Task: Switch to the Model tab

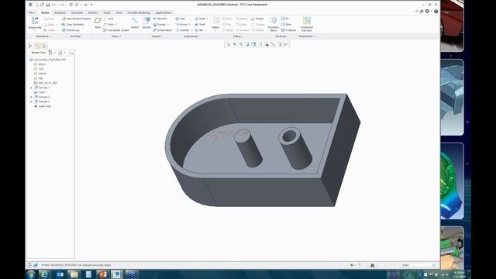Action: 45,12
